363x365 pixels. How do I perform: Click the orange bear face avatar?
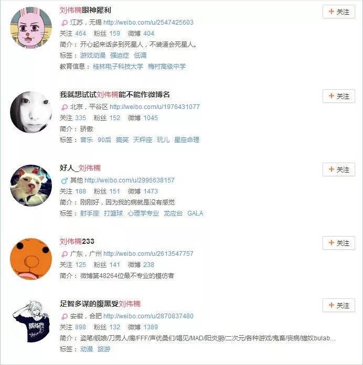point(31,259)
